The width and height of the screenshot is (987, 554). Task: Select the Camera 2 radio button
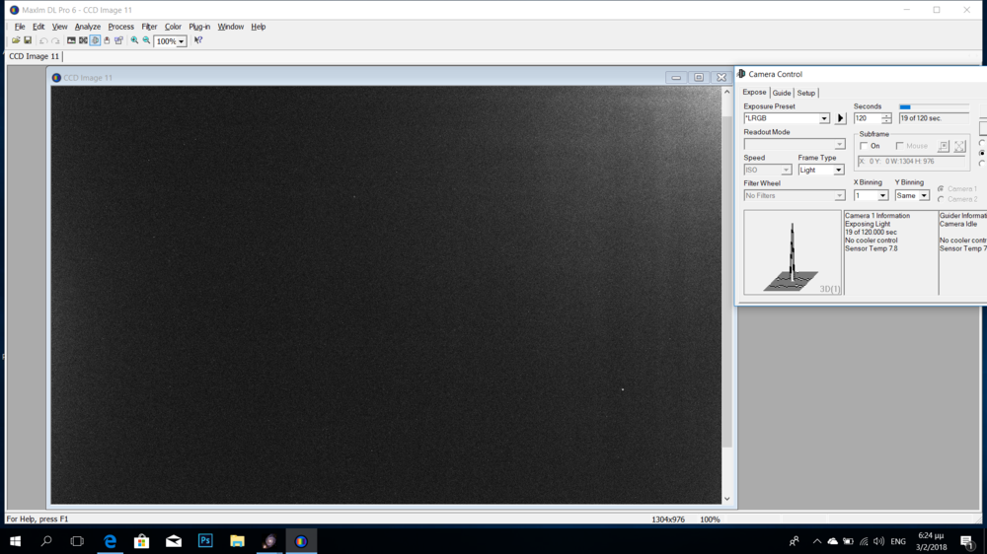(941, 199)
